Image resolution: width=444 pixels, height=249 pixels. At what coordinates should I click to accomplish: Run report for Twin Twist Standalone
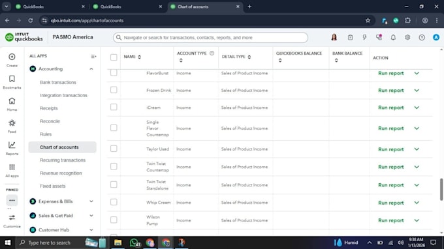[390, 185]
